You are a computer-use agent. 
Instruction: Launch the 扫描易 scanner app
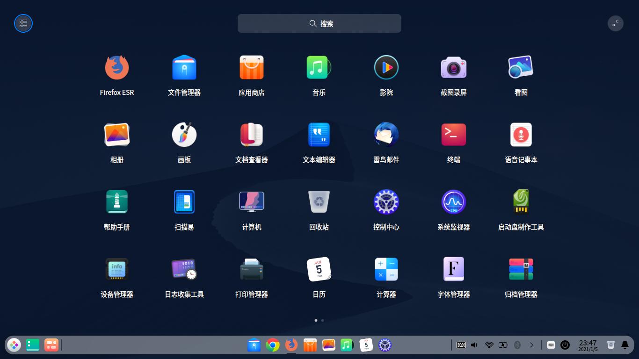coord(184,202)
